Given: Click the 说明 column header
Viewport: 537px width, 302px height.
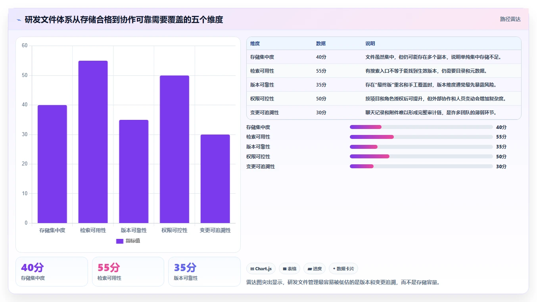Looking at the screenshot, I should click(370, 44).
